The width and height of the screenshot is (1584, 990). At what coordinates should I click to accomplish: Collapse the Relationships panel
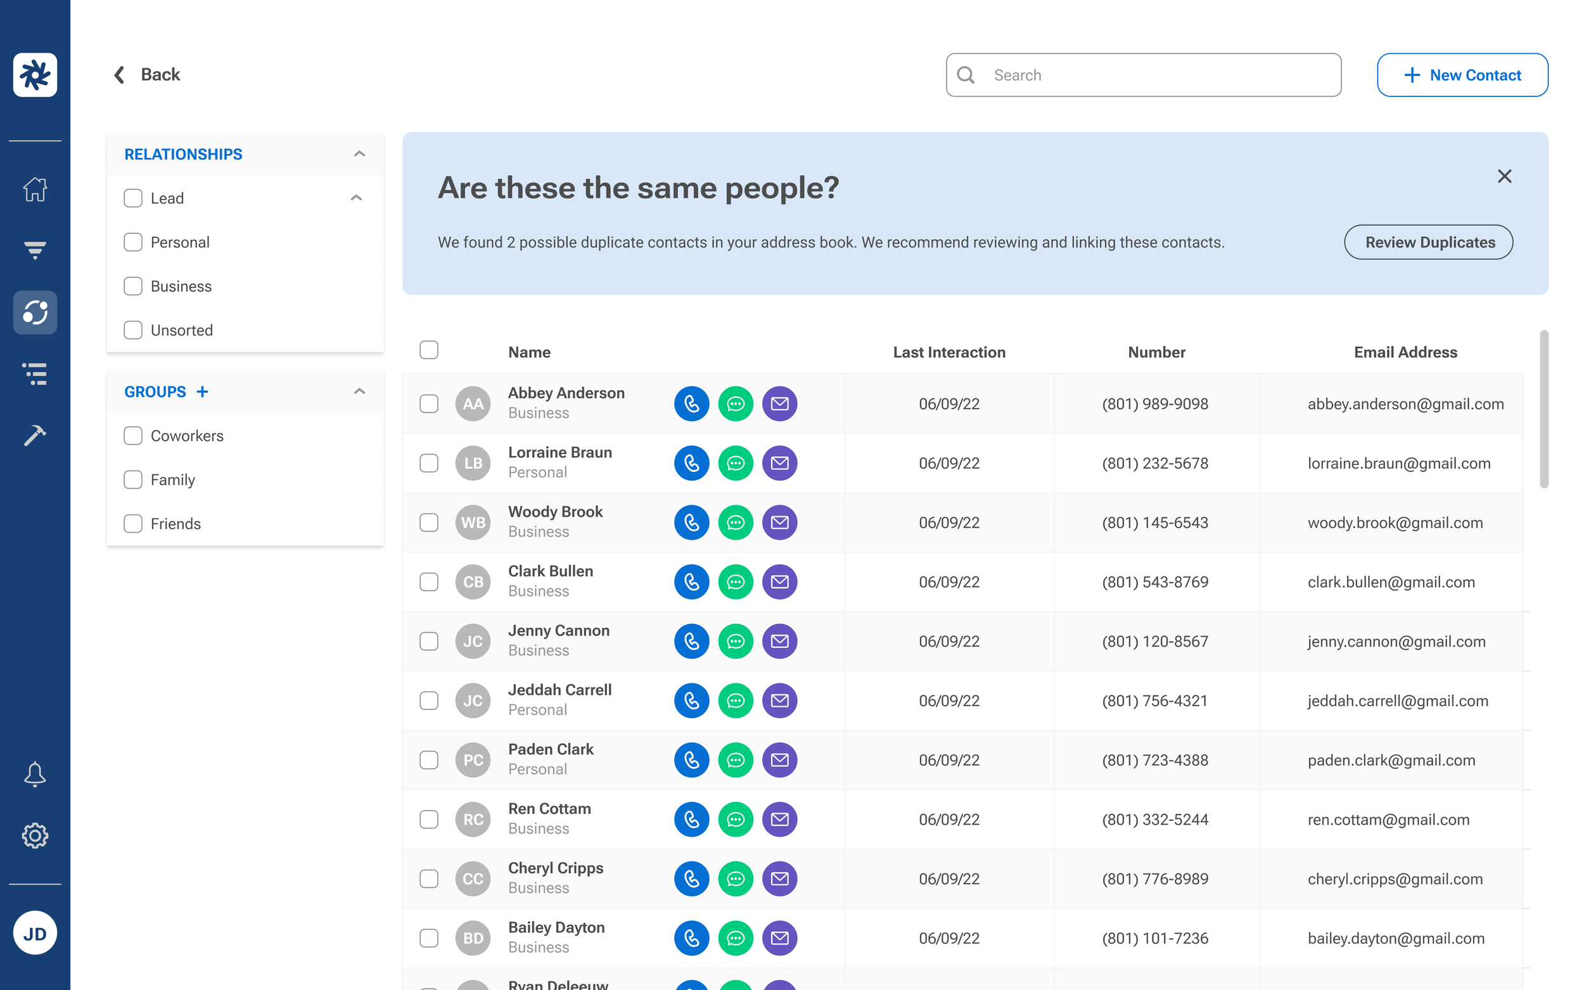click(359, 154)
